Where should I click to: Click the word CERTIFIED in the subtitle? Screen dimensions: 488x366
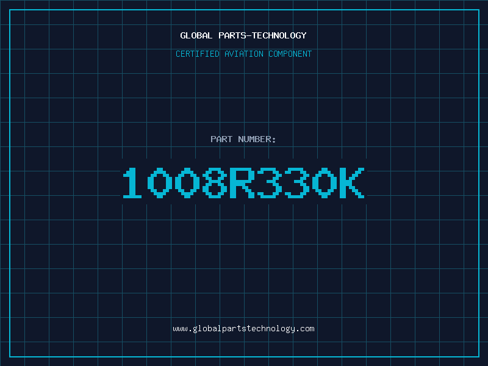(196, 54)
